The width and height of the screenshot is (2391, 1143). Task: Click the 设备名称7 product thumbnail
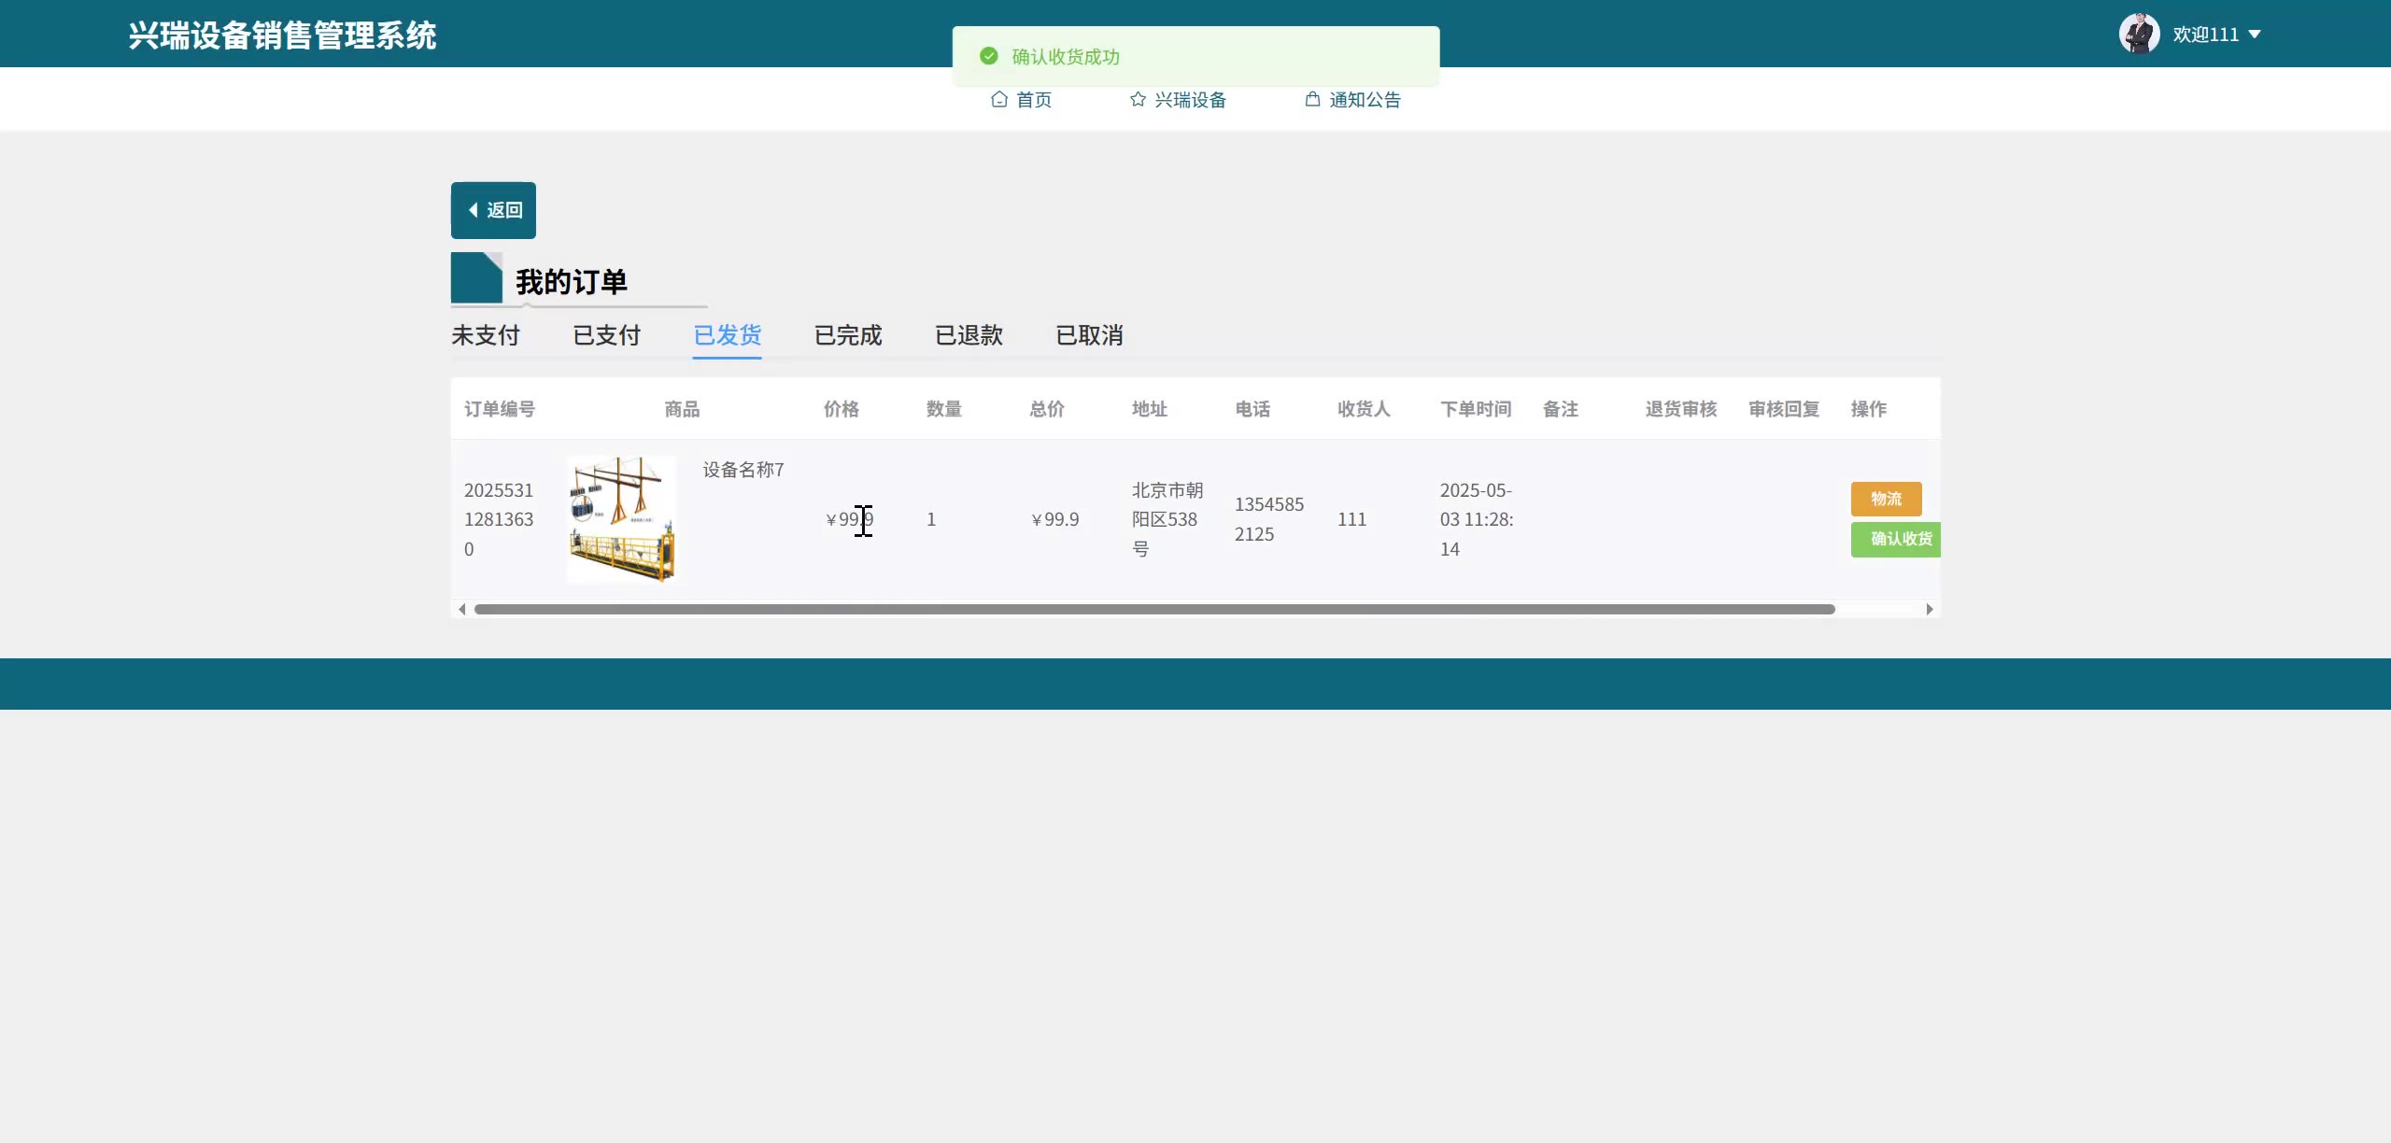621,519
